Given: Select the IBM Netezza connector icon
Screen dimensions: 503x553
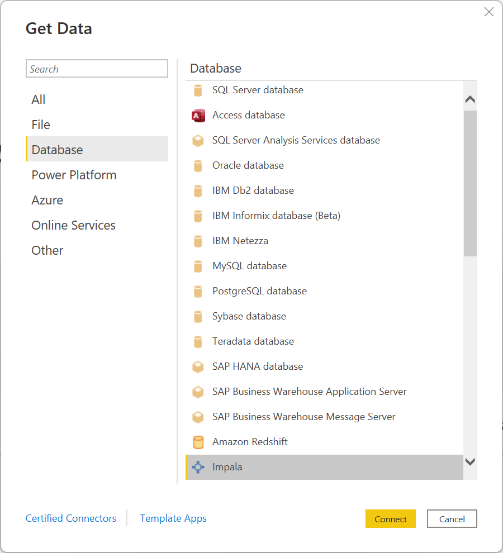Looking at the screenshot, I should [x=198, y=241].
